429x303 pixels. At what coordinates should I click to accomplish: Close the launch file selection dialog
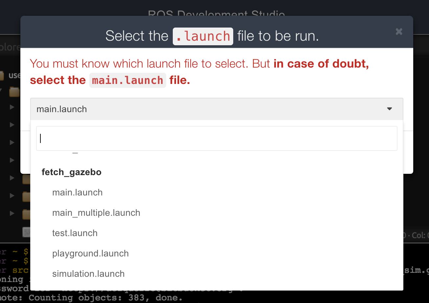pyautogui.click(x=399, y=31)
